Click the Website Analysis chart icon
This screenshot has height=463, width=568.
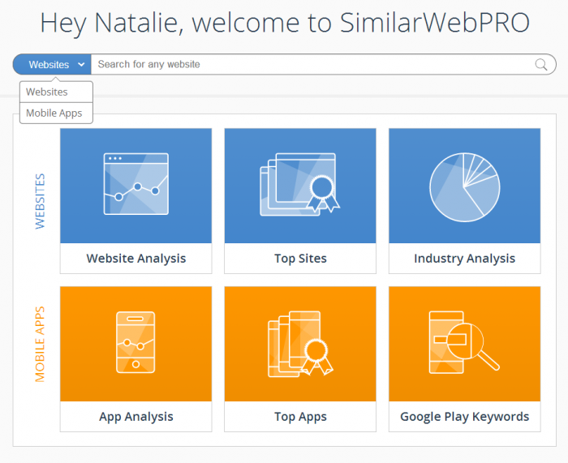tap(136, 184)
